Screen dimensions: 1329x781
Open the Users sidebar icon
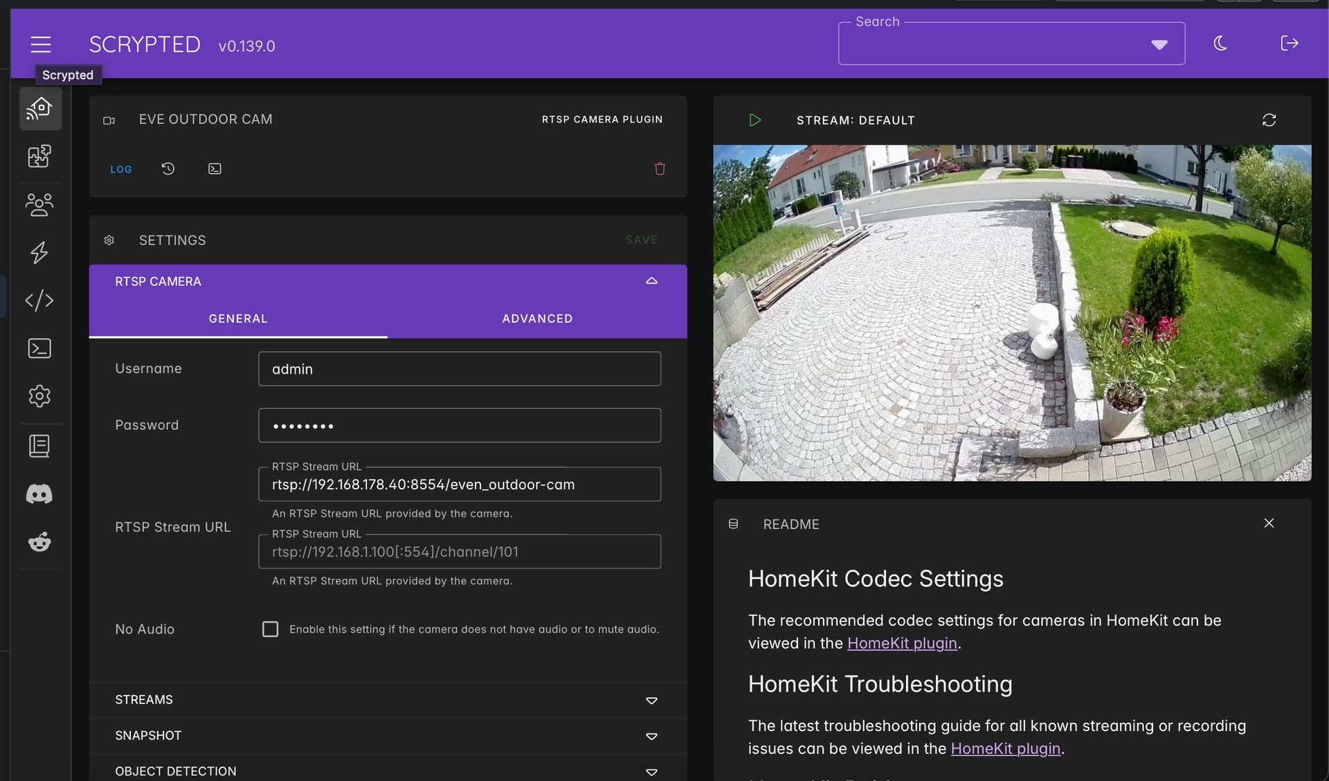click(39, 205)
